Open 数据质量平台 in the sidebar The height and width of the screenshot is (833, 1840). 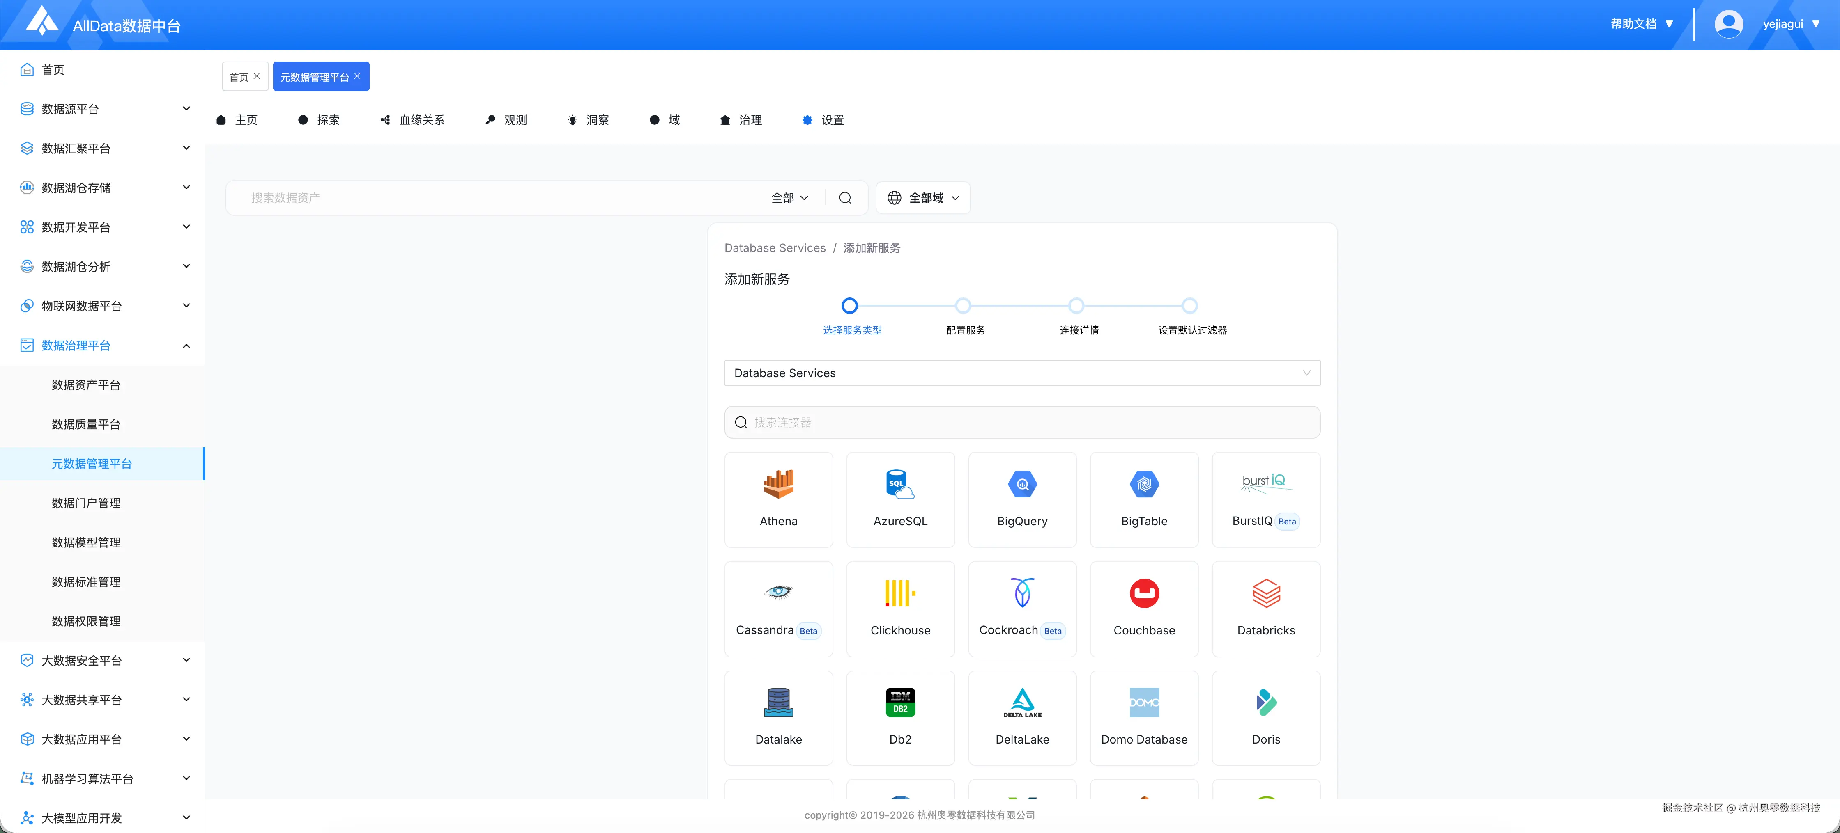click(86, 424)
